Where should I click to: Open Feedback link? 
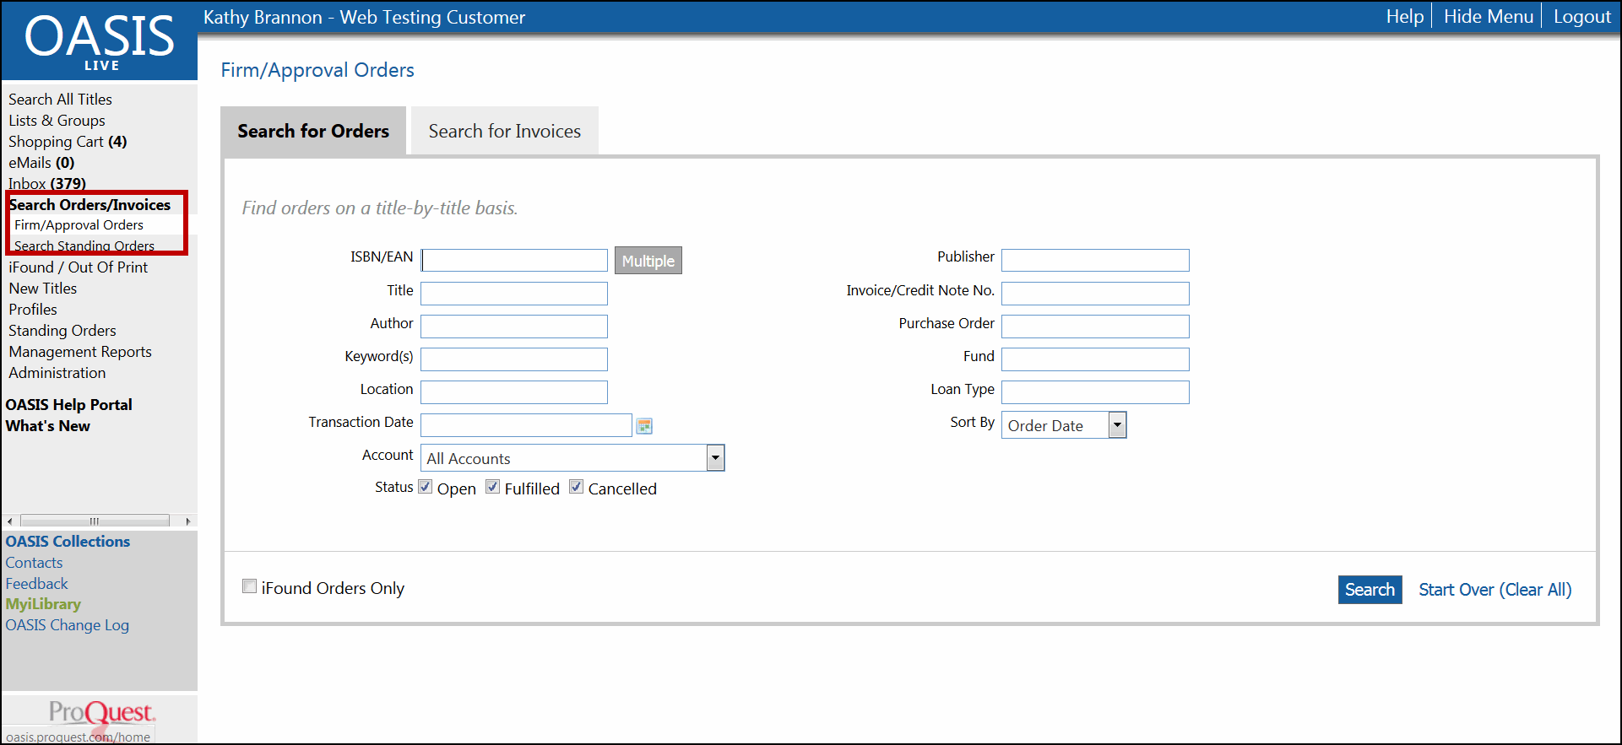click(36, 584)
